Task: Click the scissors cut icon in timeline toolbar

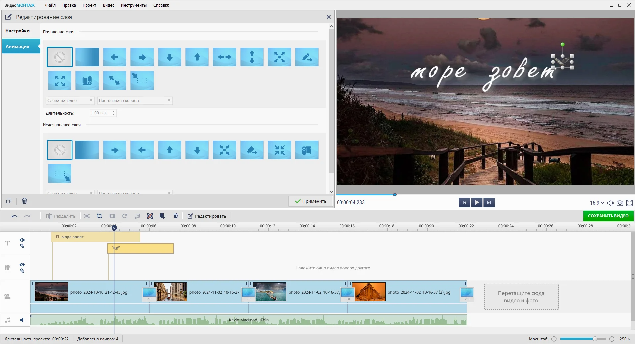Action: (x=87, y=216)
